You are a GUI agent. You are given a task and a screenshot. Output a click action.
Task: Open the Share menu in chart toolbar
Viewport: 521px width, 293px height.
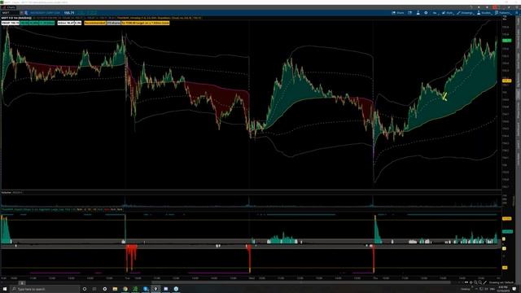[x=398, y=13]
